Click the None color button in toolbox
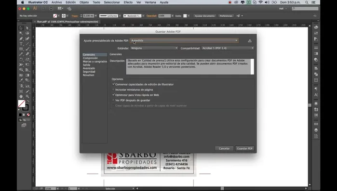 pos(28,115)
